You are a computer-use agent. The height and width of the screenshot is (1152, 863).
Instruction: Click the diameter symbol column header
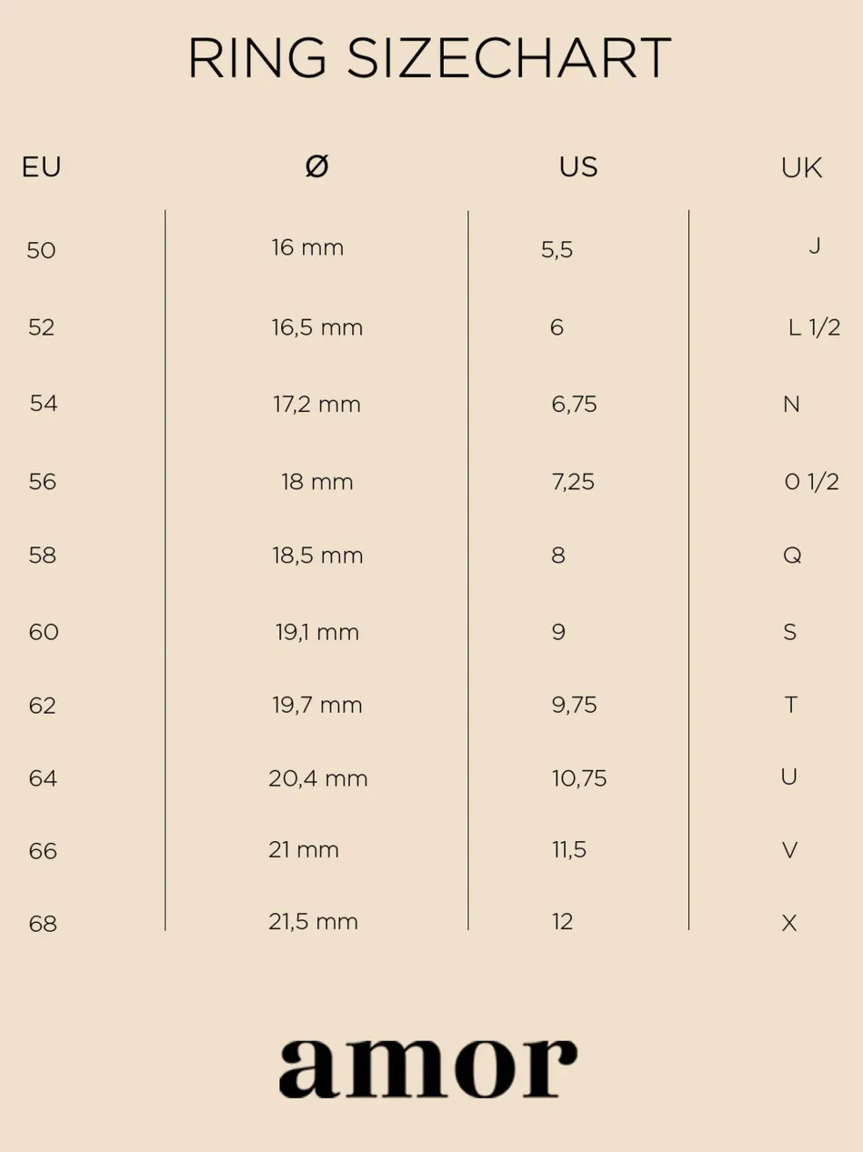pyautogui.click(x=316, y=166)
